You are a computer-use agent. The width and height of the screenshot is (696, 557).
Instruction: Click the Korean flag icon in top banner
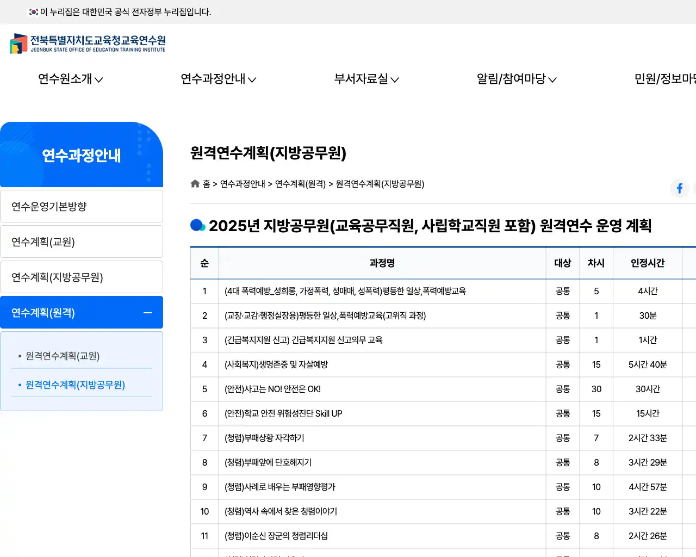coord(34,12)
